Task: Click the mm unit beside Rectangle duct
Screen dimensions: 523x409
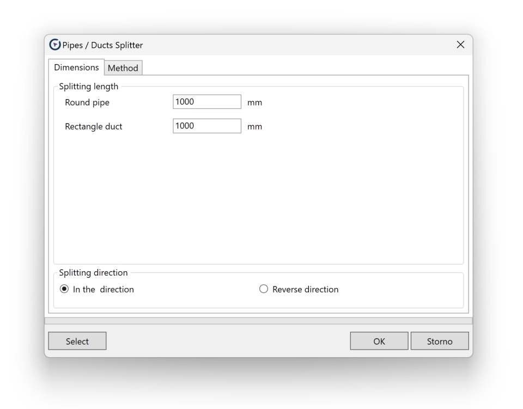Action: click(x=254, y=127)
